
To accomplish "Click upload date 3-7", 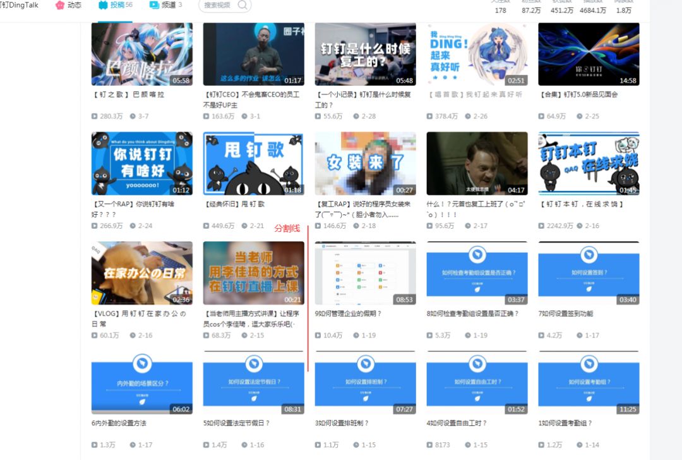I will (x=143, y=116).
